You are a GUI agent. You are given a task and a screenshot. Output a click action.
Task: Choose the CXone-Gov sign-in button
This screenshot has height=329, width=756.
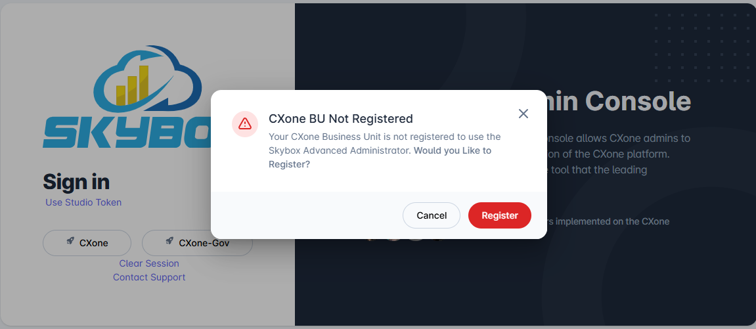197,243
